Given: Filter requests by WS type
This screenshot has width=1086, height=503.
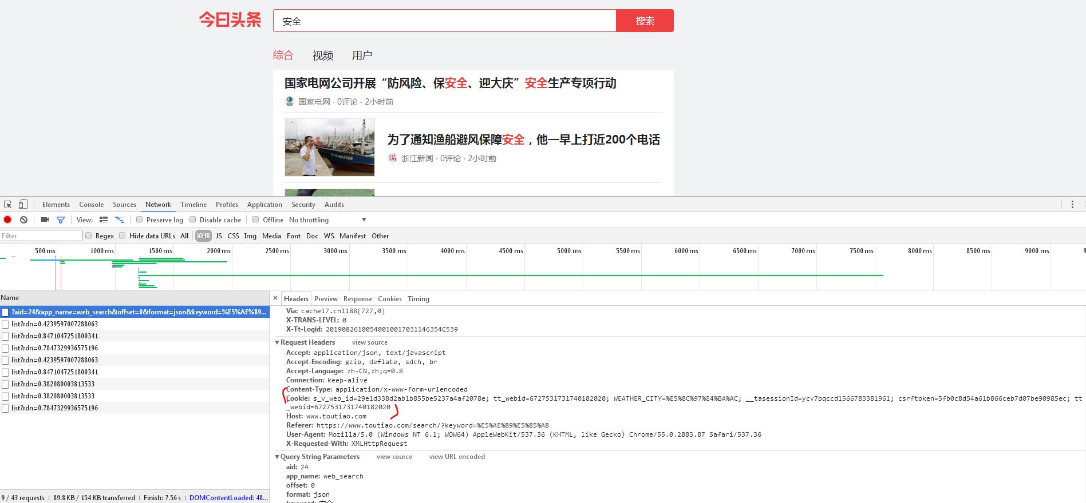Looking at the screenshot, I should pos(329,235).
